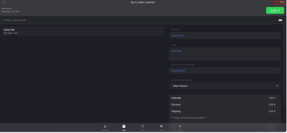This screenshot has width=287, height=133.
Task: Click Add Note link
Action: point(176,51)
